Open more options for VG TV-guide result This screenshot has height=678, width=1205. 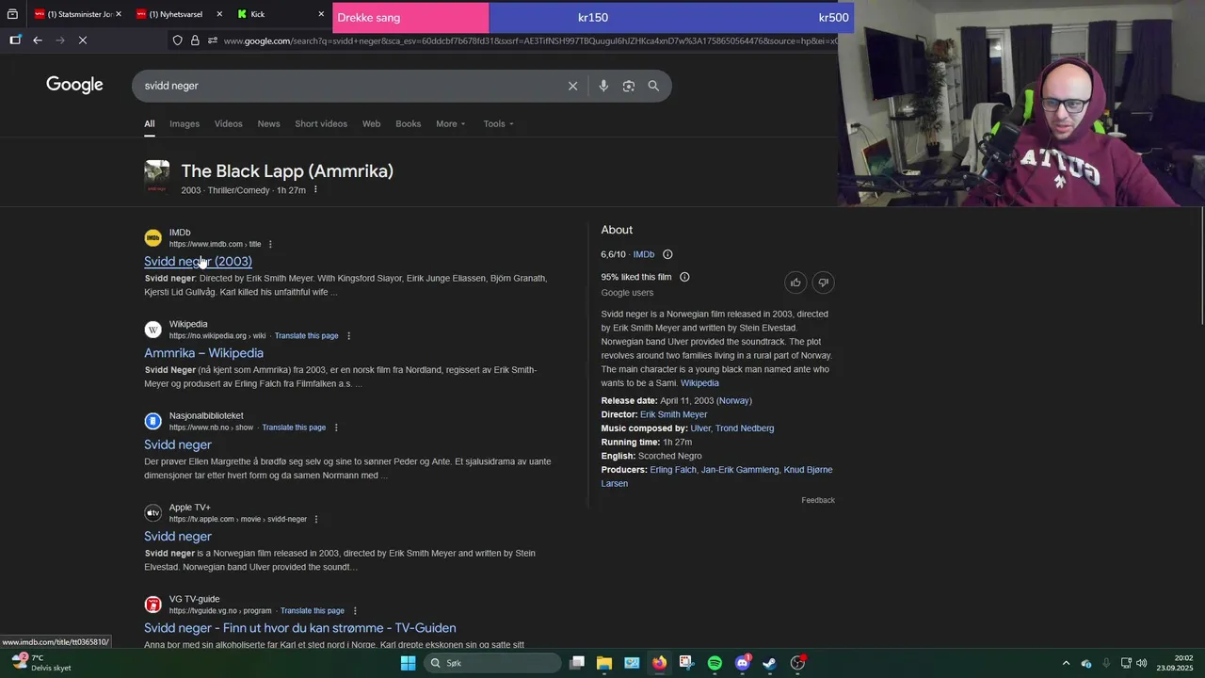pyautogui.click(x=355, y=611)
